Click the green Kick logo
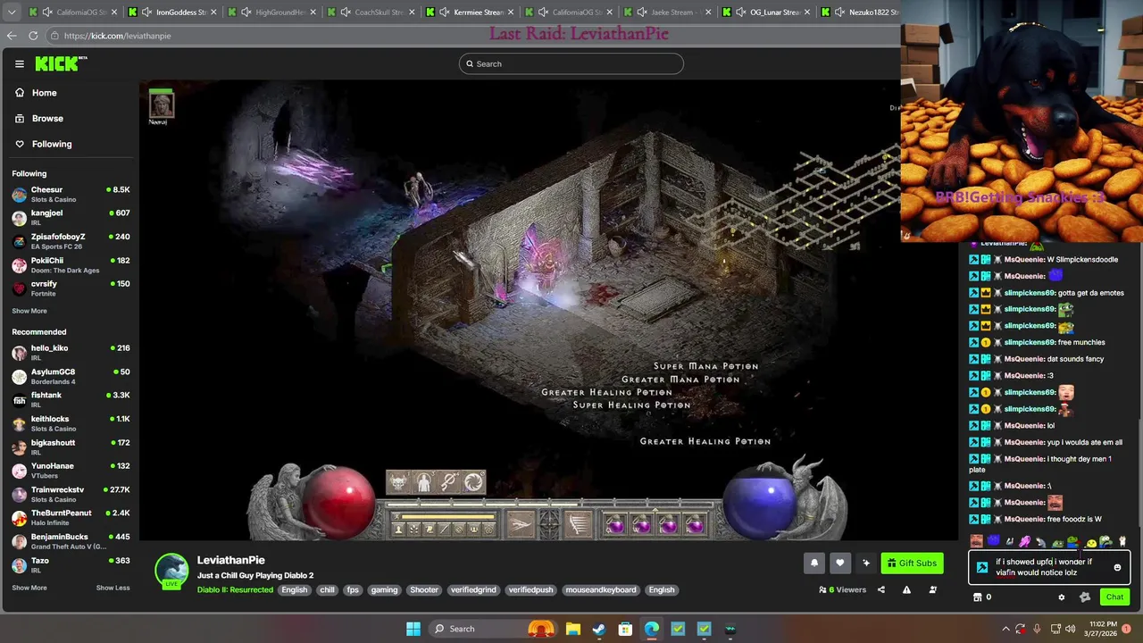 (x=61, y=63)
